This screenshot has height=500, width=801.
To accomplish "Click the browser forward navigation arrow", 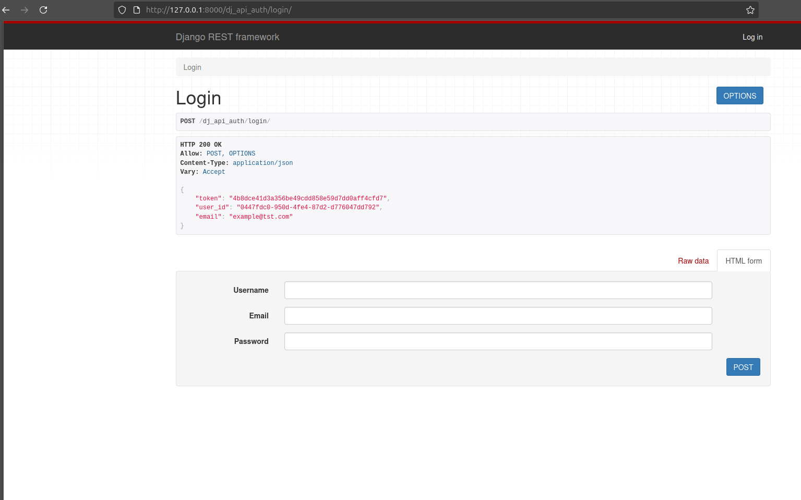I will [25, 9].
